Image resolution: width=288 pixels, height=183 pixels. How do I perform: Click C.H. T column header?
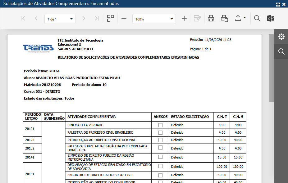[222, 117]
